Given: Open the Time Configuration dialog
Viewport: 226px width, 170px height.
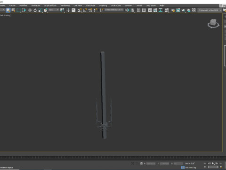Looking at the screenshot, I should click(221, 167).
